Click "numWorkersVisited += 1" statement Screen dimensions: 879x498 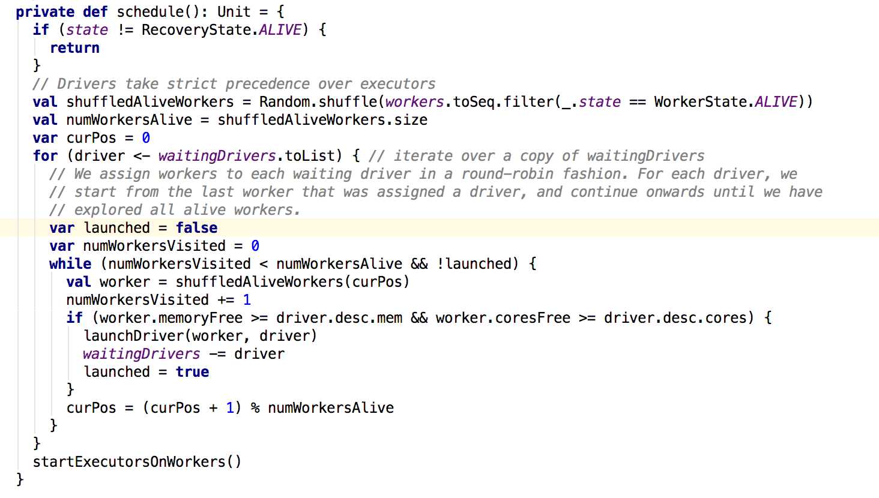pos(159,300)
